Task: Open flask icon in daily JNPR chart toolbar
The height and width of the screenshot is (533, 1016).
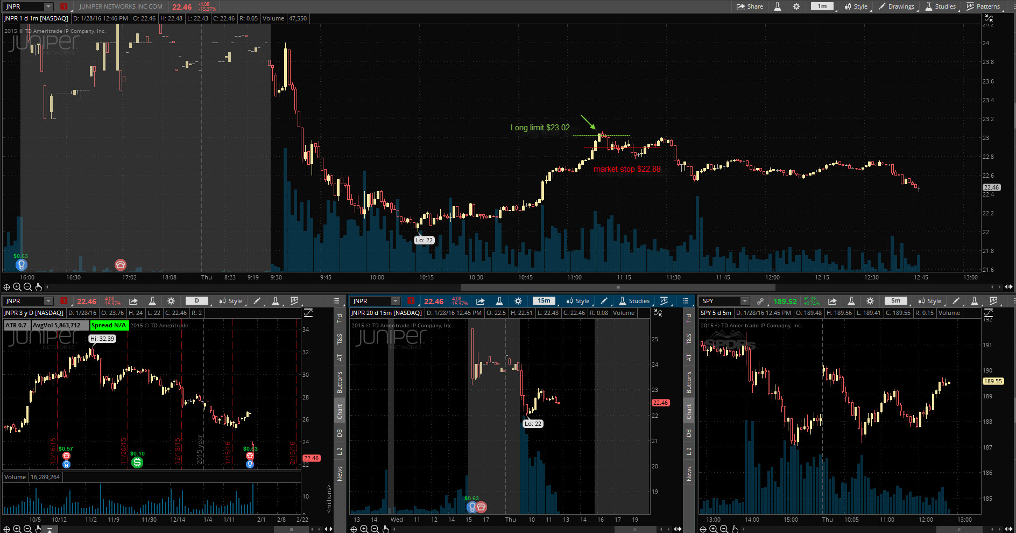Action: click(x=152, y=301)
